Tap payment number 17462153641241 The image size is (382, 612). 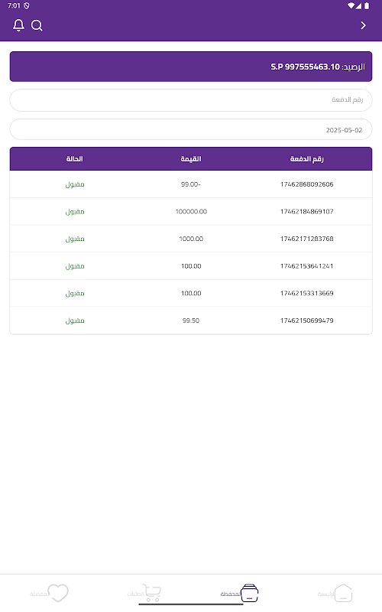click(x=307, y=266)
